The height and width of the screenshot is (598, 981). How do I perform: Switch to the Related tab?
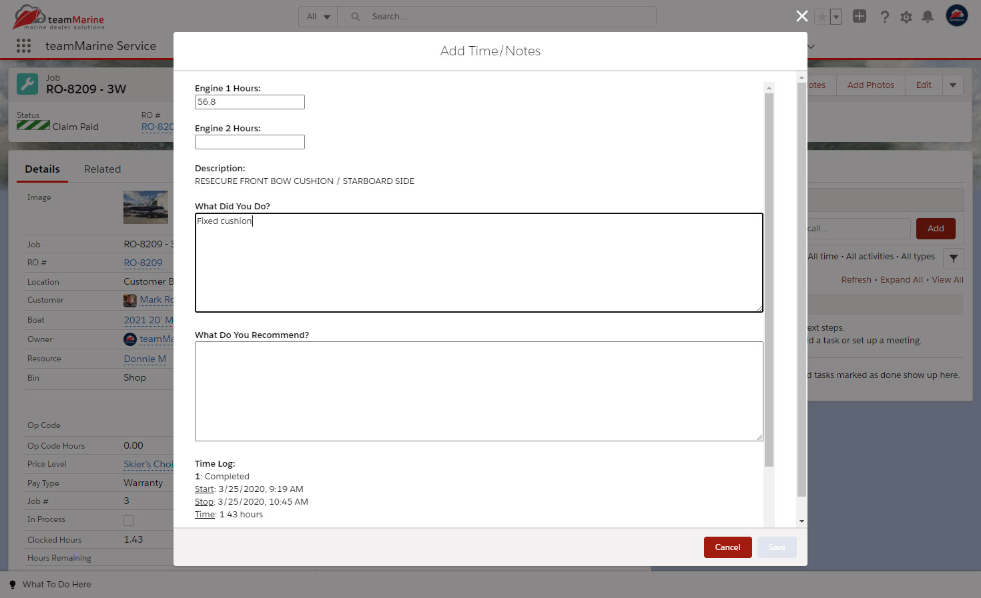click(102, 169)
